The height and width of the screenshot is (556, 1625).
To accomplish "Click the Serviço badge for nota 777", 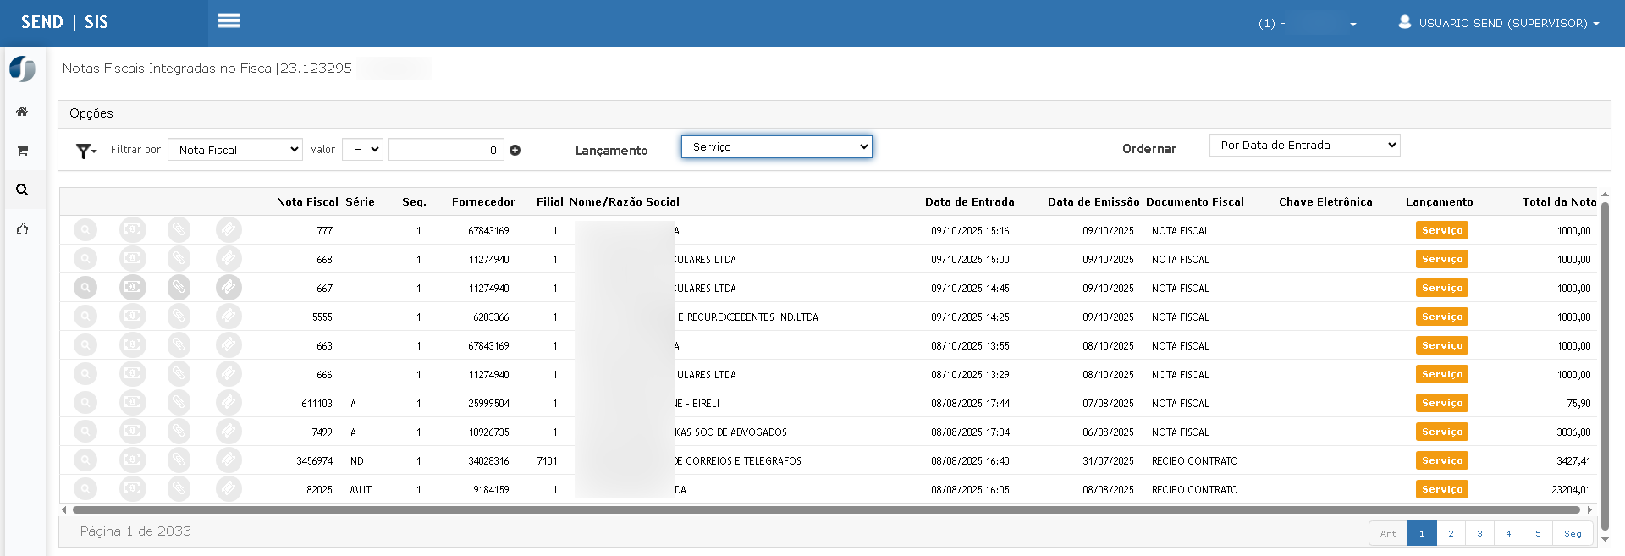I will [1441, 230].
